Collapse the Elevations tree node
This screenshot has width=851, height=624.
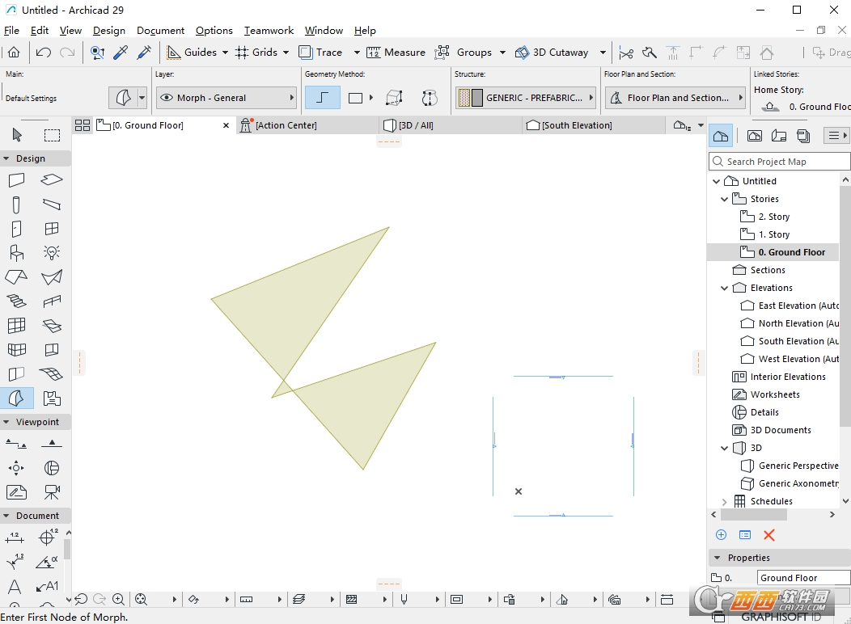click(x=724, y=288)
